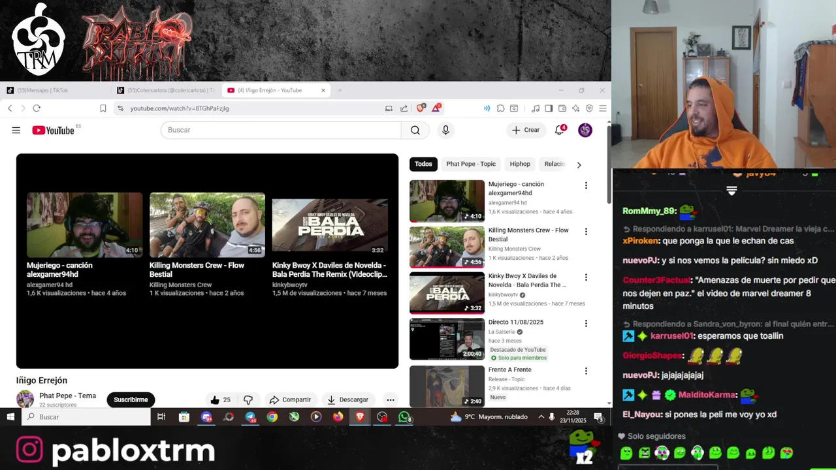Open WhatsApp from the taskbar

click(x=404, y=416)
